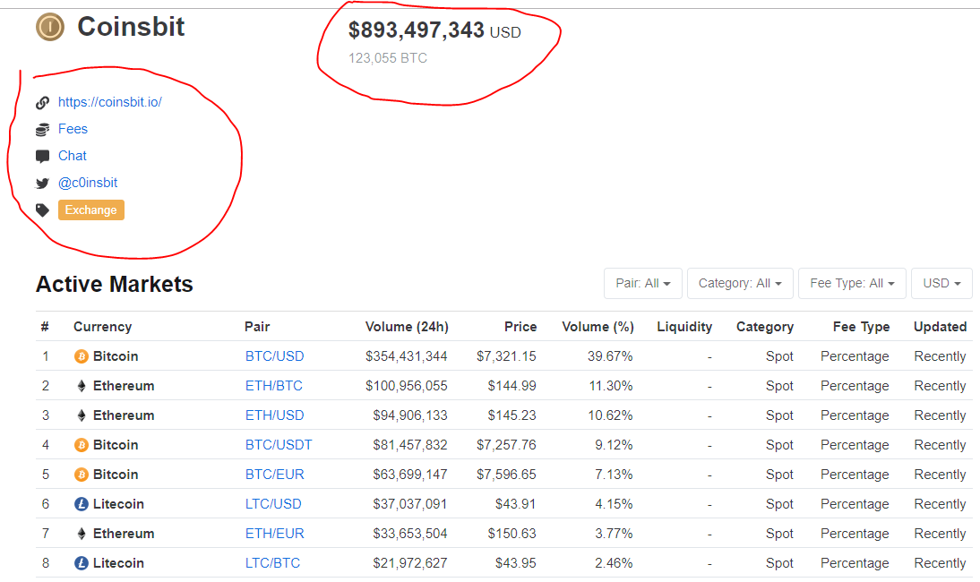Click the Ethereum name in row 2
The width and height of the screenshot is (980, 582).
(x=124, y=386)
